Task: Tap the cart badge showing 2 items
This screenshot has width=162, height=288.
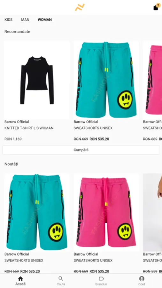Action: click(x=158, y=5)
